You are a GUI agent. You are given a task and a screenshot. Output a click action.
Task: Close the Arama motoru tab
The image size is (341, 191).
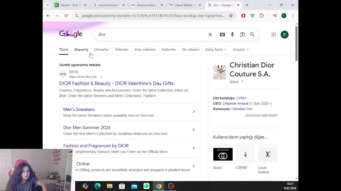click(x=162, y=5)
